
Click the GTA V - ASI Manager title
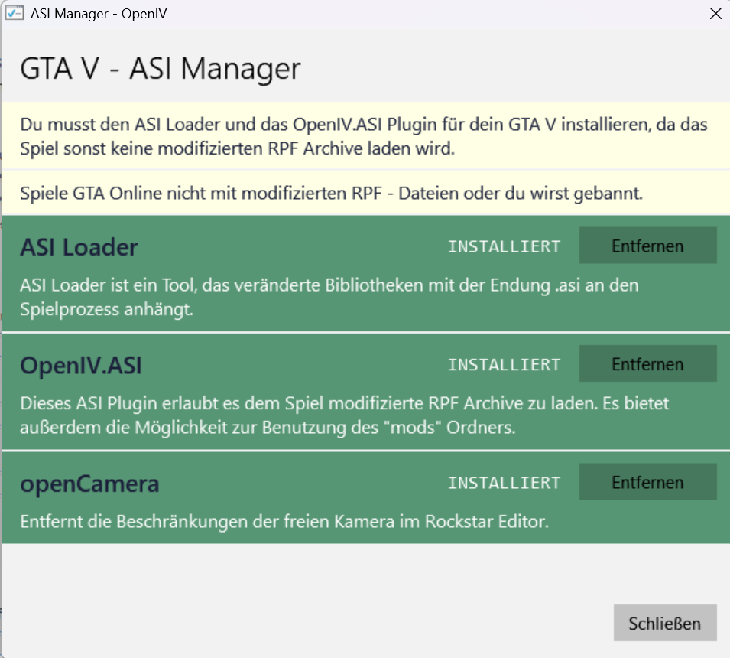pyautogui.click(x=160, y=69)
